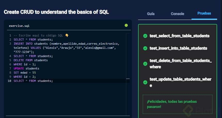Click the pointing-down emoji in the comment line
The image size is (222, 118).
[67, 35]
